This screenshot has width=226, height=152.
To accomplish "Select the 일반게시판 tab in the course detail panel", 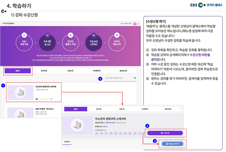I will click(x=168, y=109).
